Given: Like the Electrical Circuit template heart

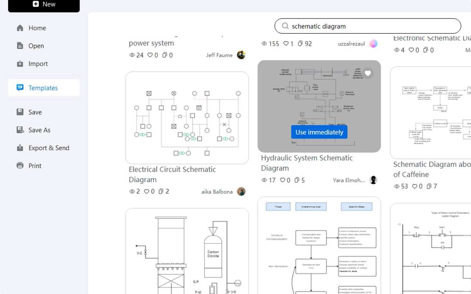Looking at the screenshot, I should click(146, 192).
